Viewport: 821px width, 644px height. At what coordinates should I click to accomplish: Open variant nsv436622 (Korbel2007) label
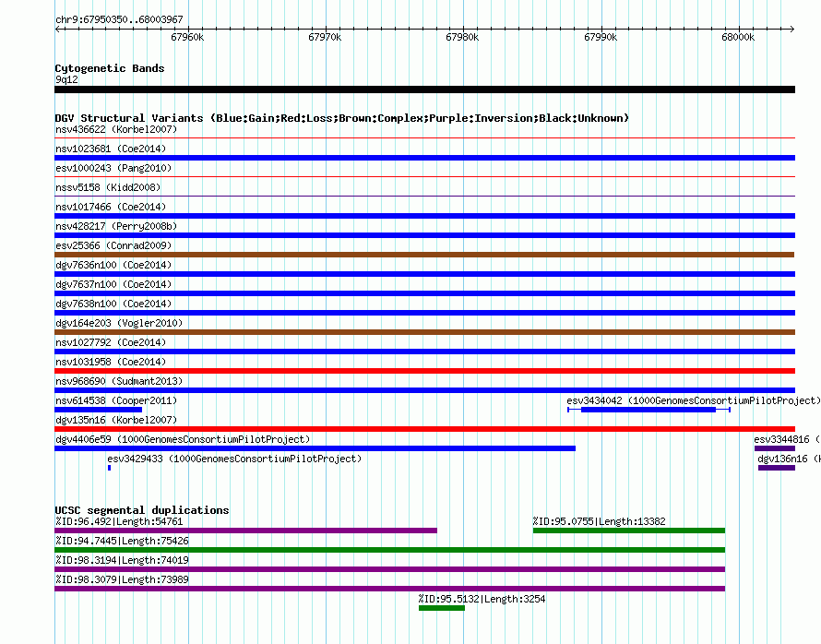116,129
